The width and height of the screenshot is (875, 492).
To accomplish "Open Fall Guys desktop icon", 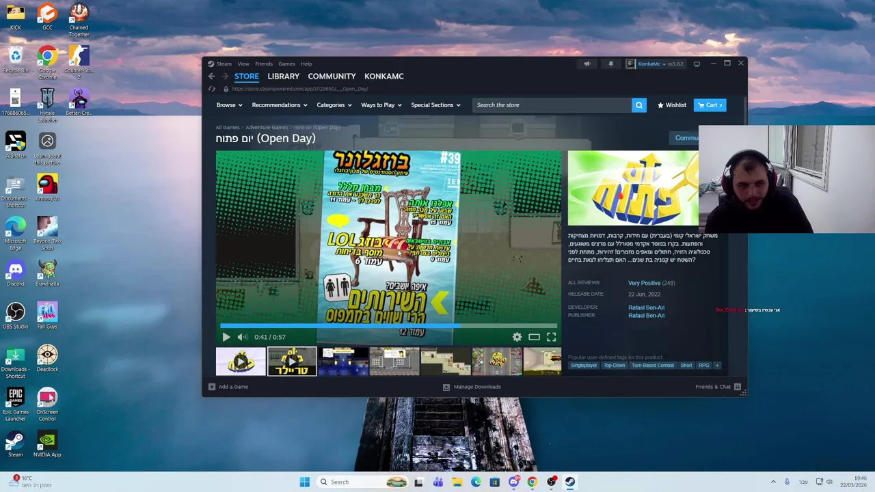I will coord(47,315).
